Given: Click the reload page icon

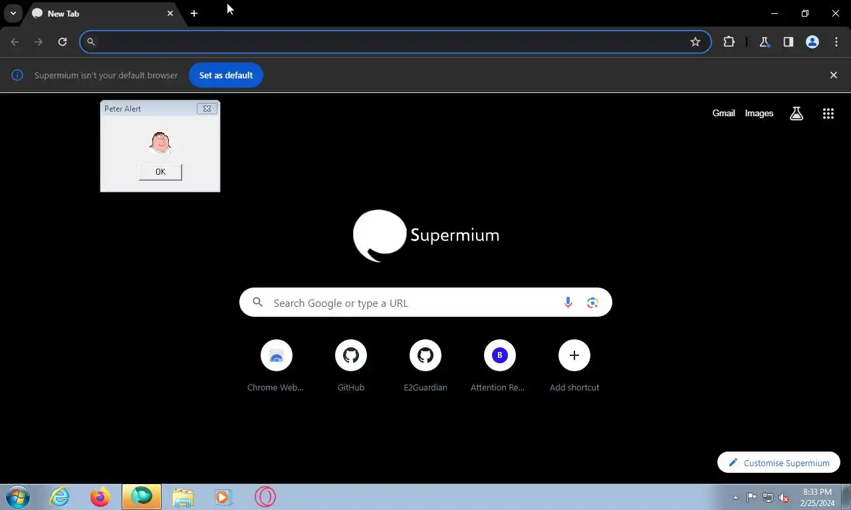Looking at the screenshot, I should (62, 42).
